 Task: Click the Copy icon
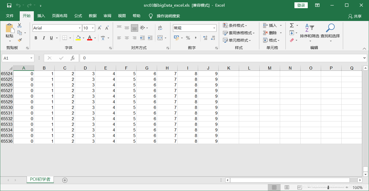click(19, 33)
